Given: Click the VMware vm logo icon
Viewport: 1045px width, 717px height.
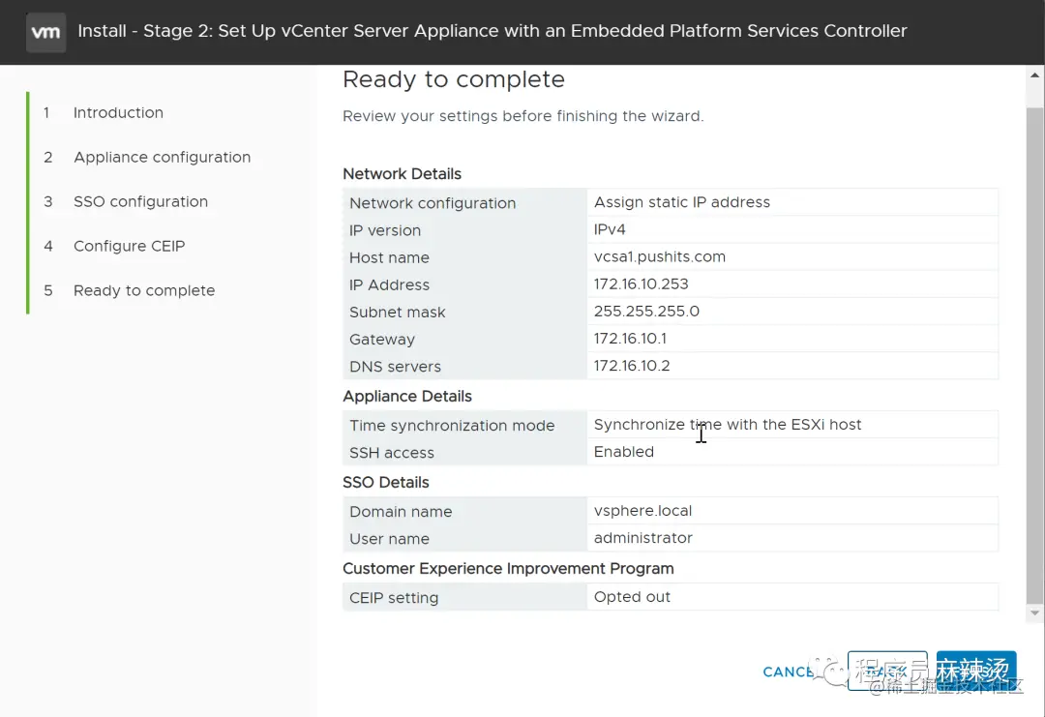Looking at the screenshot, I should 46,32.
